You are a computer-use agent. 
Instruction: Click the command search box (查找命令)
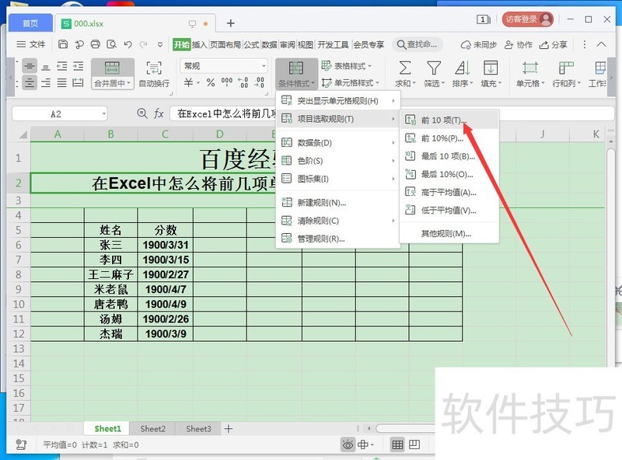tap(418, 44)
